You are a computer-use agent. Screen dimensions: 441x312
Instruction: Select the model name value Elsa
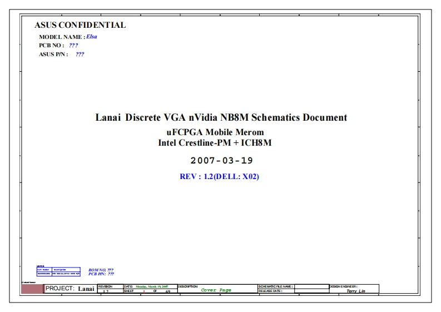click(x=92, y=37)
